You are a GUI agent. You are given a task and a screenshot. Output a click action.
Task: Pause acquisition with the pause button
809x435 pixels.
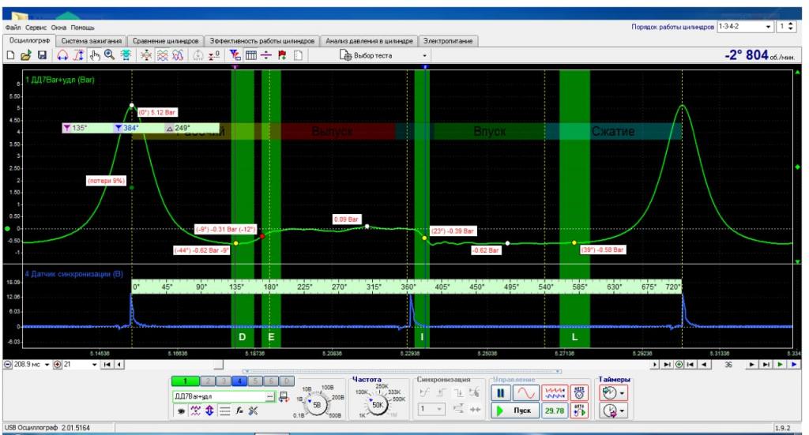(x=500, y=393)
